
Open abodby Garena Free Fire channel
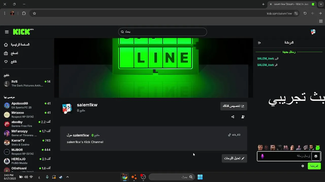tap(27, 124)
